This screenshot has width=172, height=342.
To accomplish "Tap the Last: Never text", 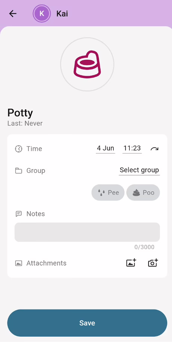I will [x=25, y=123].
